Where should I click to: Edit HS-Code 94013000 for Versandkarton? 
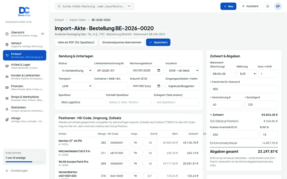pyautogui.click(x=118, y=176)
